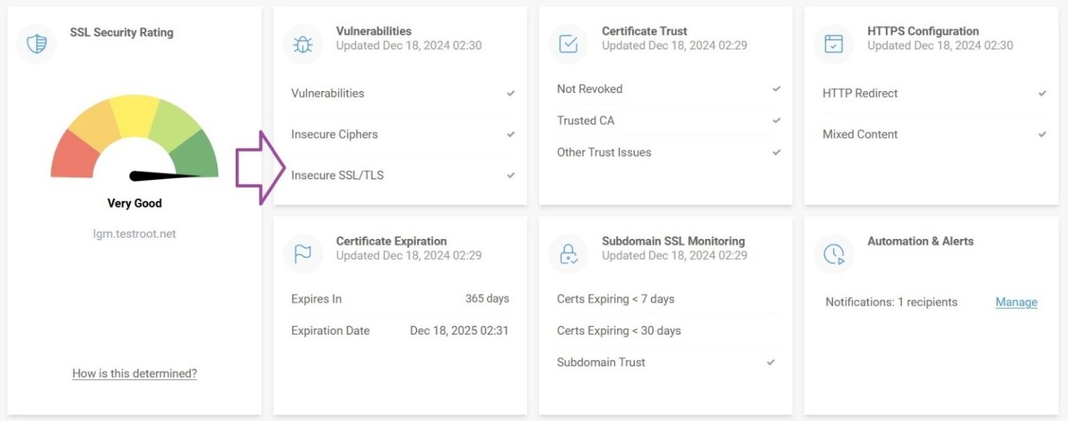
Task: Toggle the Mixed Content check mark
Action: coord(1042,134)
